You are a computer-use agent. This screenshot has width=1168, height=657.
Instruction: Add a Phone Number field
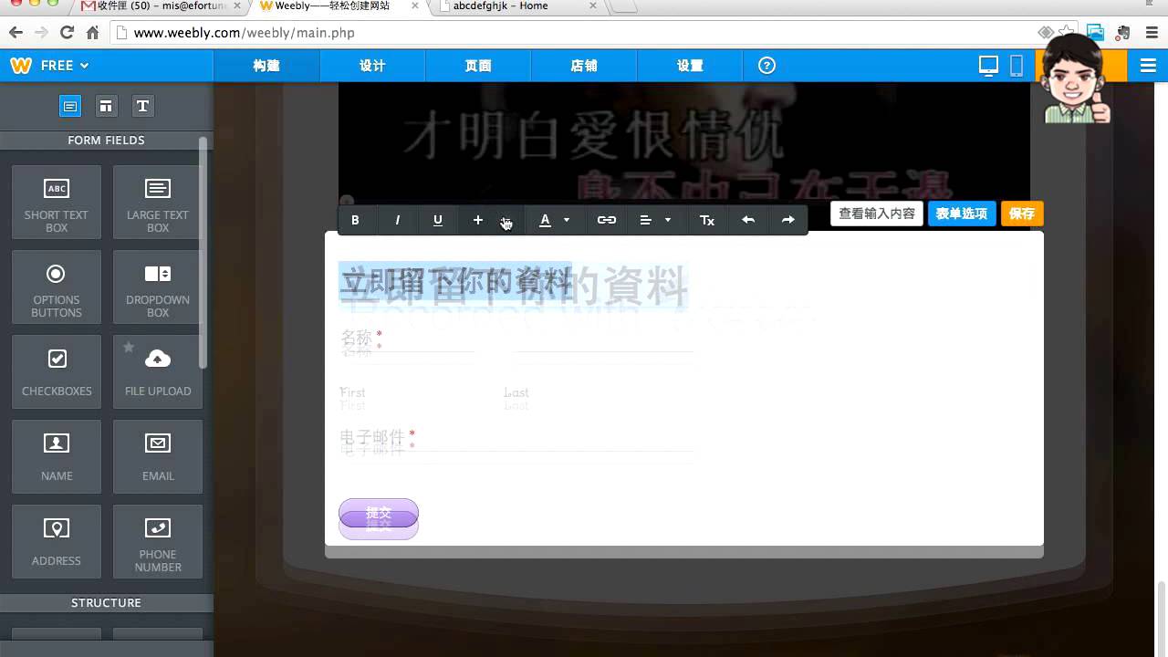(158, 541)
